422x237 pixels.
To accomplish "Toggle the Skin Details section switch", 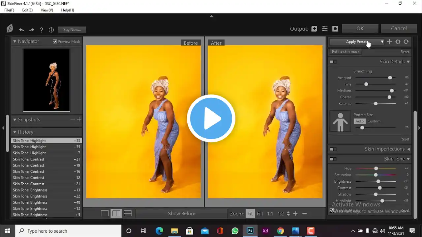I will (333, 62).
